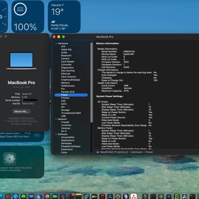Select Storage in the sidebar

click(65, 110)
